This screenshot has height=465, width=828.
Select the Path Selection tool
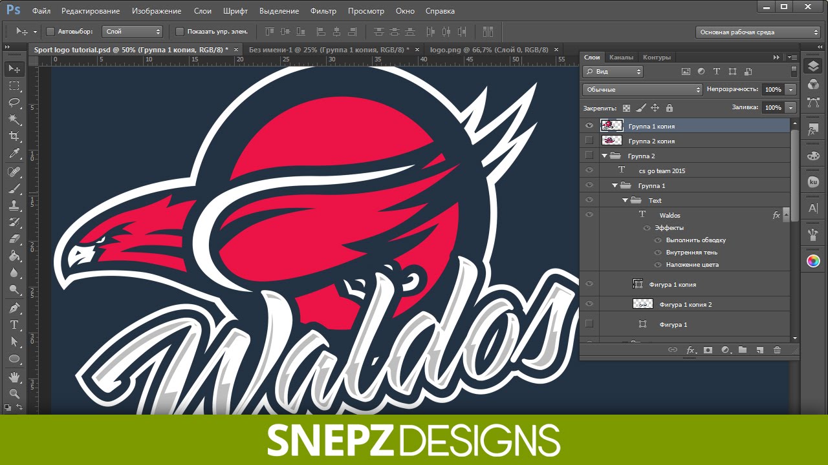click(x=14, y=342)
